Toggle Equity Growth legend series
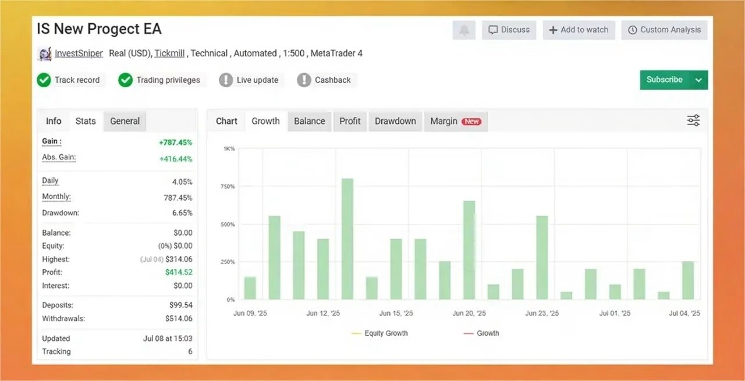 pyautogui.click(x=380, y=333)
